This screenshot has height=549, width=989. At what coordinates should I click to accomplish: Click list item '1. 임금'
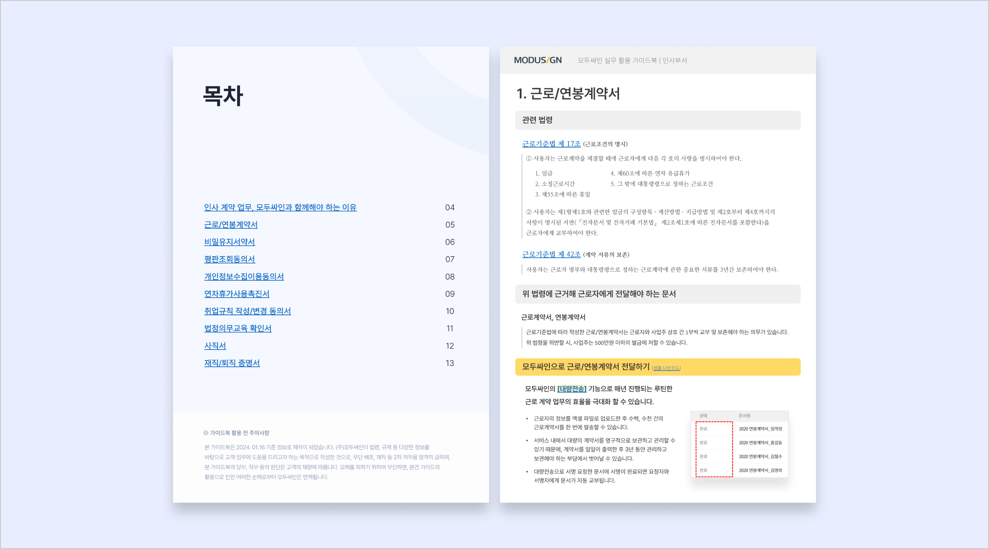pyautogui.click(x=544, y=174)
